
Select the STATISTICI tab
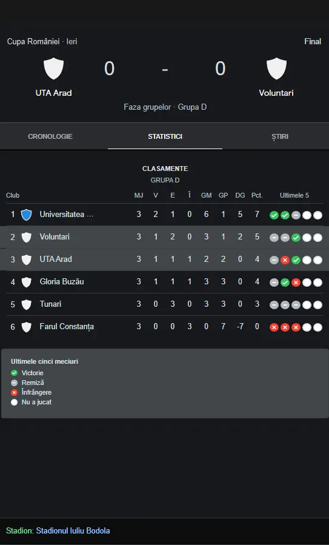pos(165,136)
